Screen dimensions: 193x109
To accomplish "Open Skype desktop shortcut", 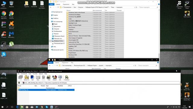I will coord(4,55).
